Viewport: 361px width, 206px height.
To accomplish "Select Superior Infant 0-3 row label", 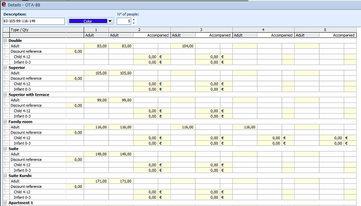I will (22, 90).
